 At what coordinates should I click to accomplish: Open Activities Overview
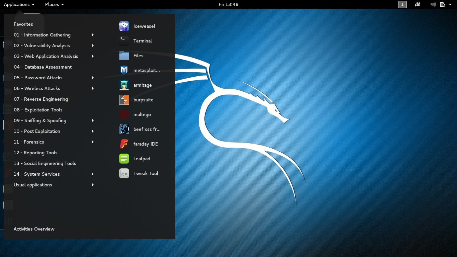click(x=34, y=229)
